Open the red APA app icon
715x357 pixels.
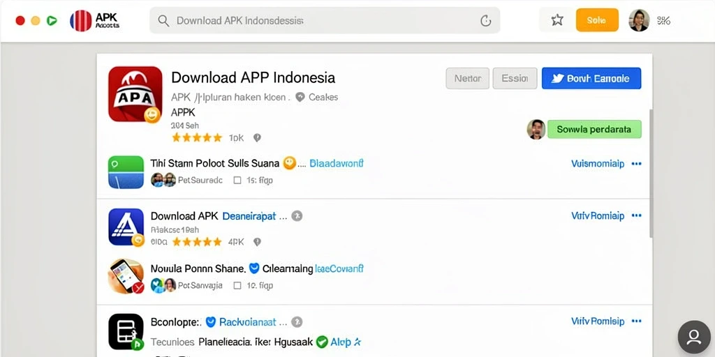click(135, 94)
